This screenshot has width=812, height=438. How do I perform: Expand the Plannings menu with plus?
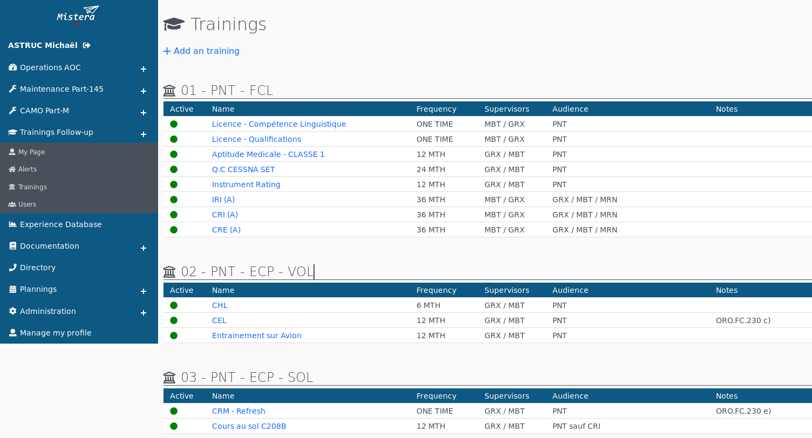[144, 291]
